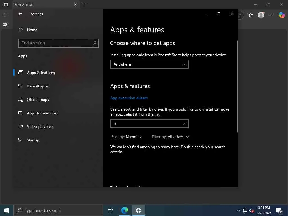288x216 pixels.
Task: Open Video playback settings
Action: 40,127
